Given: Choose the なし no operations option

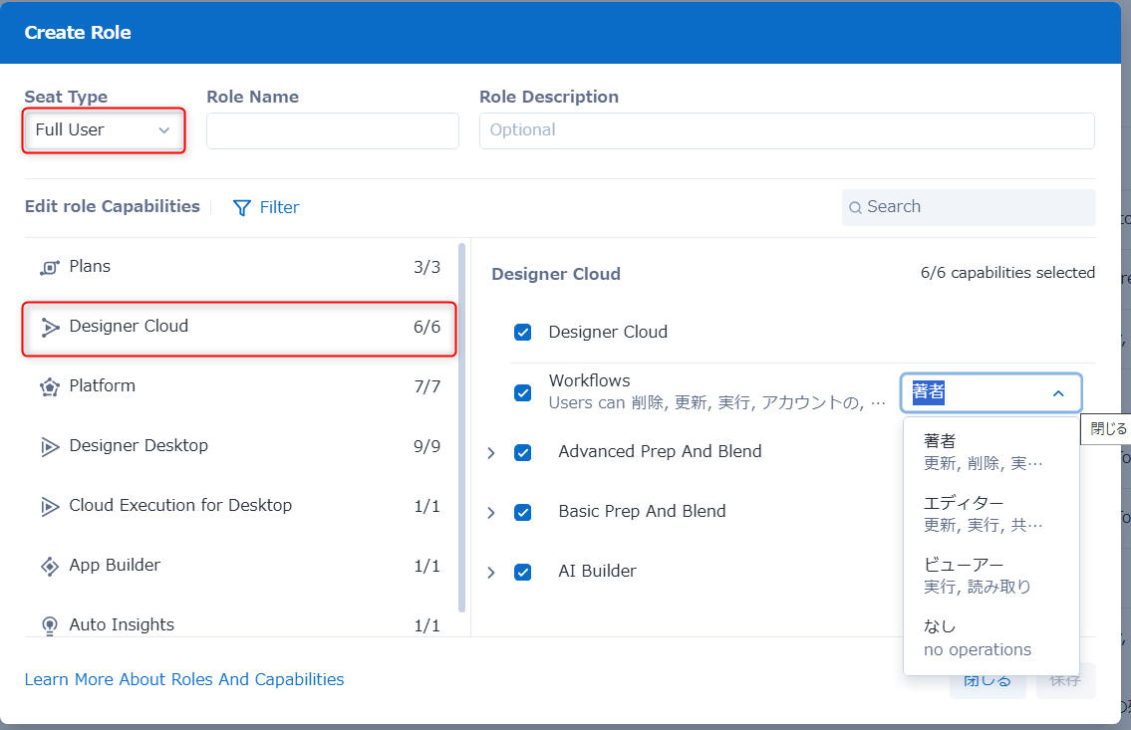Looking at the screenshot, I should [x=991, y=637].
